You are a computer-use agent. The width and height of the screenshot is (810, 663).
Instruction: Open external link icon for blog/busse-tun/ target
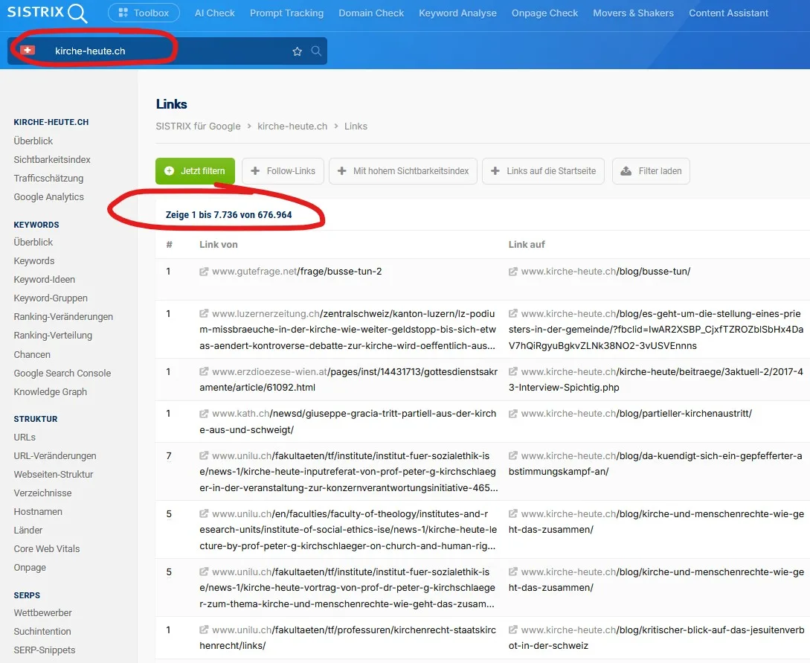pyautogui.click(x=512, y=272)
